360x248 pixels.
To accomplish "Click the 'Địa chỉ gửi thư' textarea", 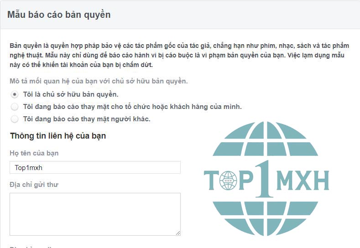I will pyautogui.click(x=95, y=214).
